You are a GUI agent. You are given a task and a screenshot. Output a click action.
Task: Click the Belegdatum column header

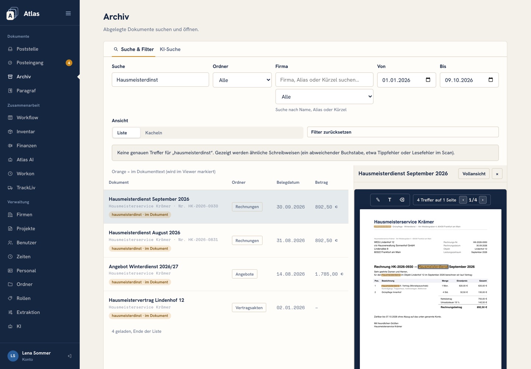[288, 182]
